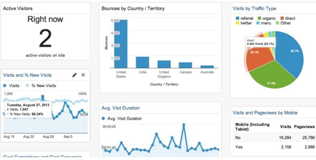
Task: Click the 16,284 visits cell
Action: 285,138
